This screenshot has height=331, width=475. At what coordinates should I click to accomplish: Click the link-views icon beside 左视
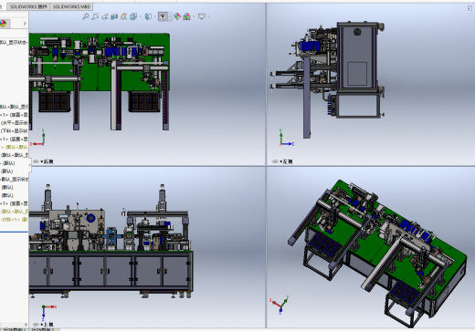(x=275, y=161)
